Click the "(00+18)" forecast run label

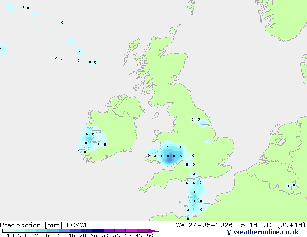pyautogui.click(x=292, y=225)
